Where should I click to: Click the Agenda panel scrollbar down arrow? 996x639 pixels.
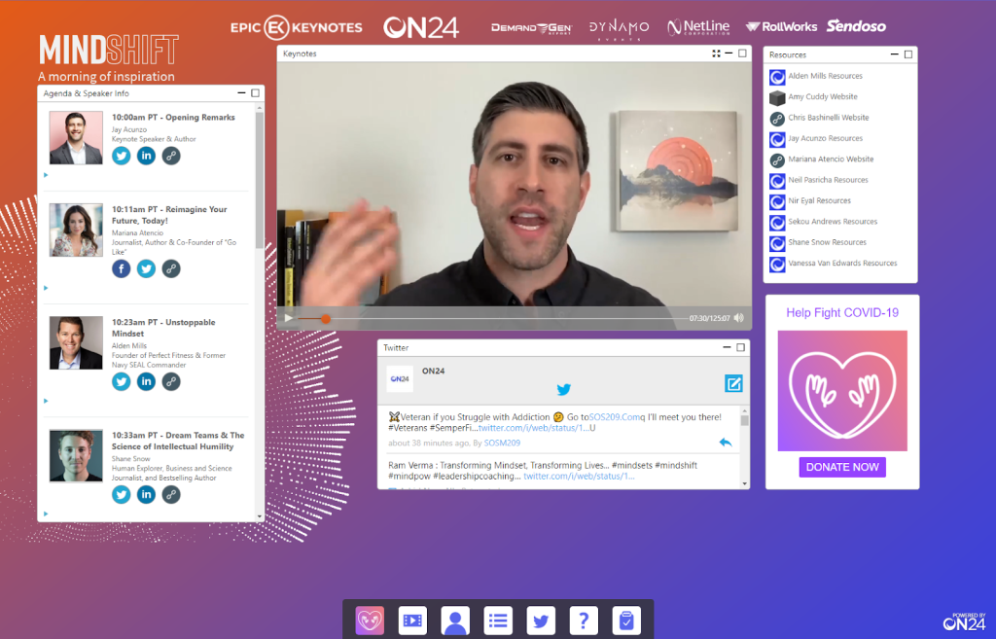(x=259, y=517)
